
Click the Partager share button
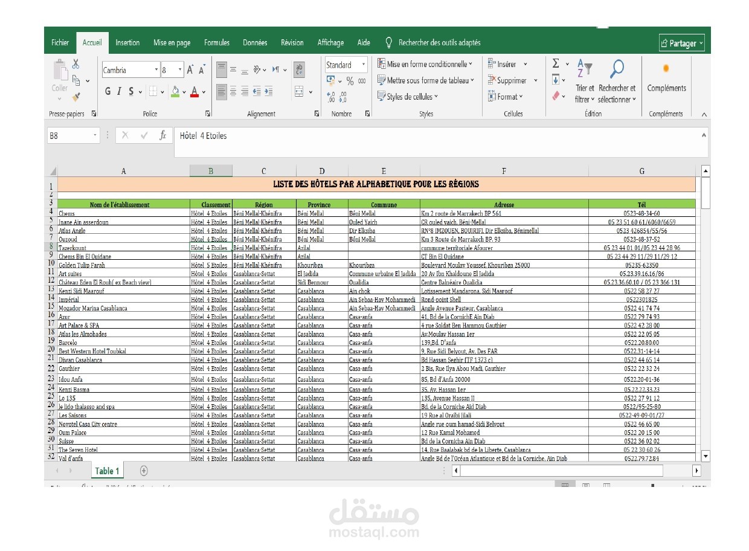682,43
